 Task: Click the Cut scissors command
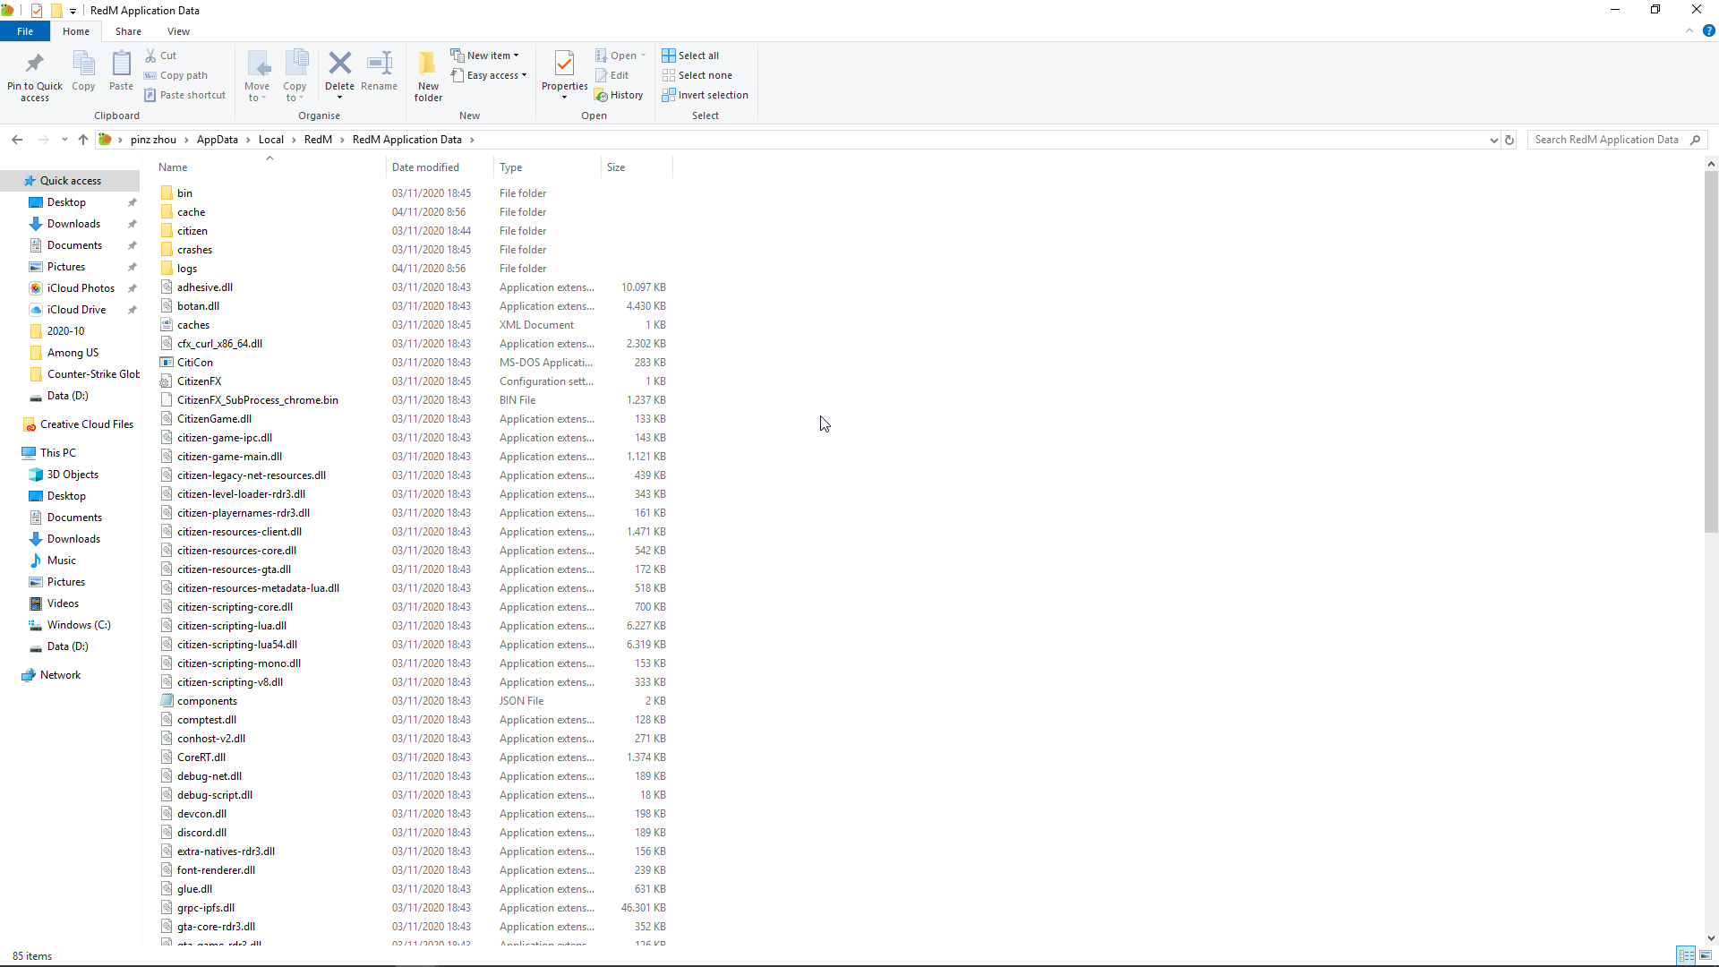coord(161,56)
